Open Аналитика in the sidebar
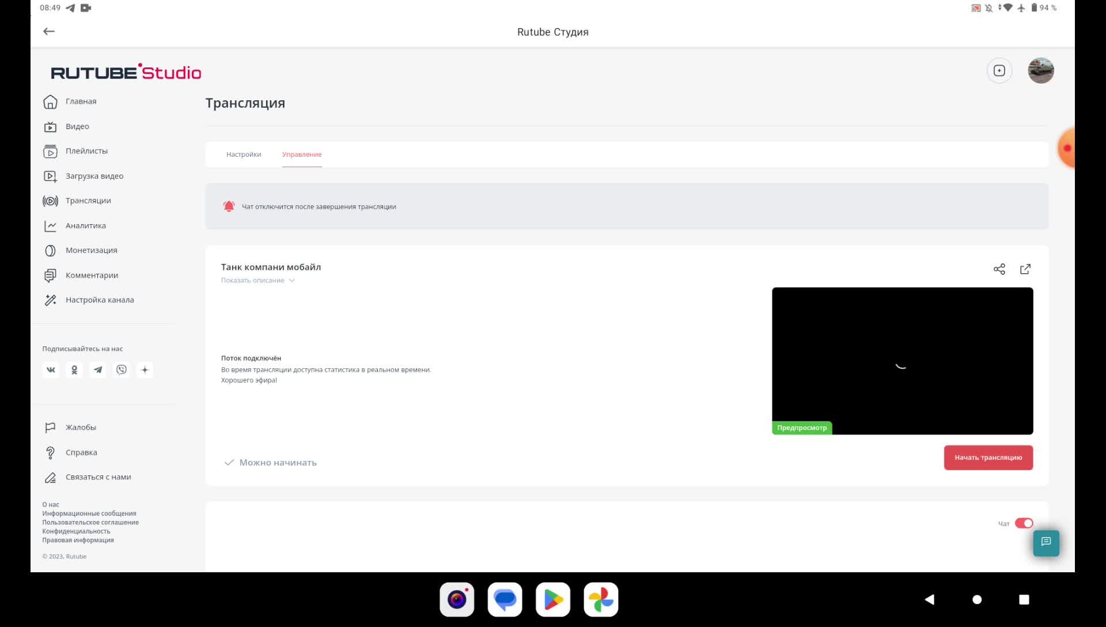This screenshot has height=627, width=1106. pyautogui.click(x=86, y=226)
